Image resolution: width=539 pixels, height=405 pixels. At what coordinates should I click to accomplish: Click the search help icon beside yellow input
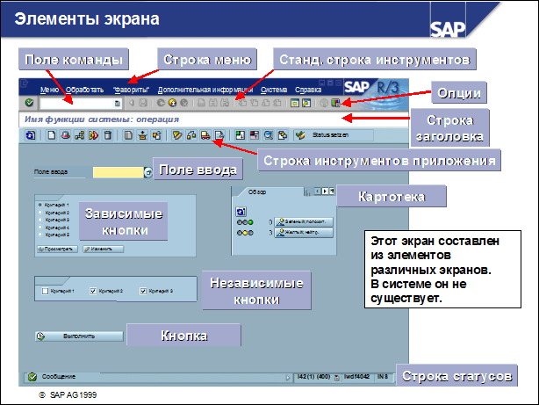147,172
